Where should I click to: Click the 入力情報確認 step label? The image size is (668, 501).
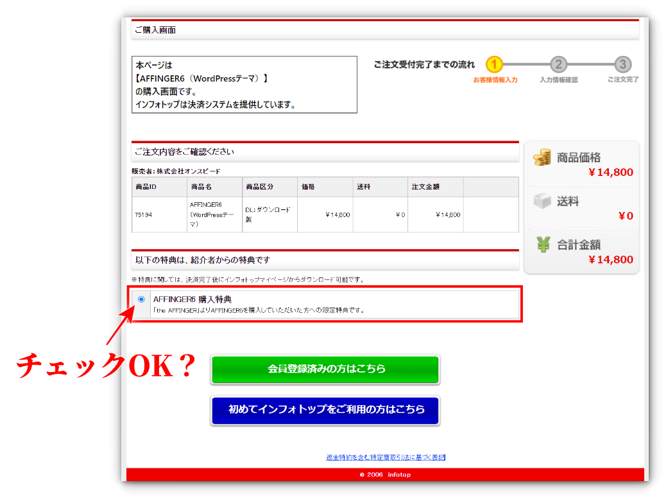click(558, 80)
